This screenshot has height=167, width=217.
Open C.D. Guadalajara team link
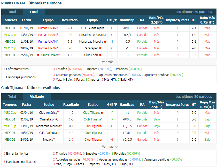92,28
